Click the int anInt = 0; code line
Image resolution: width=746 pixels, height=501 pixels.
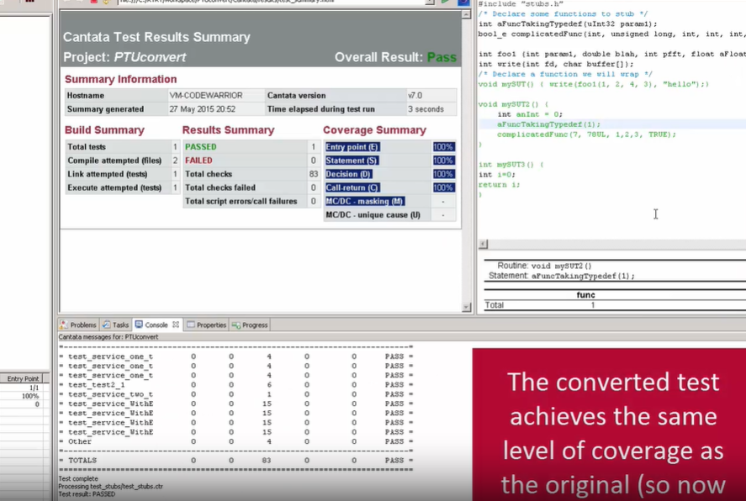click(530, 114)
